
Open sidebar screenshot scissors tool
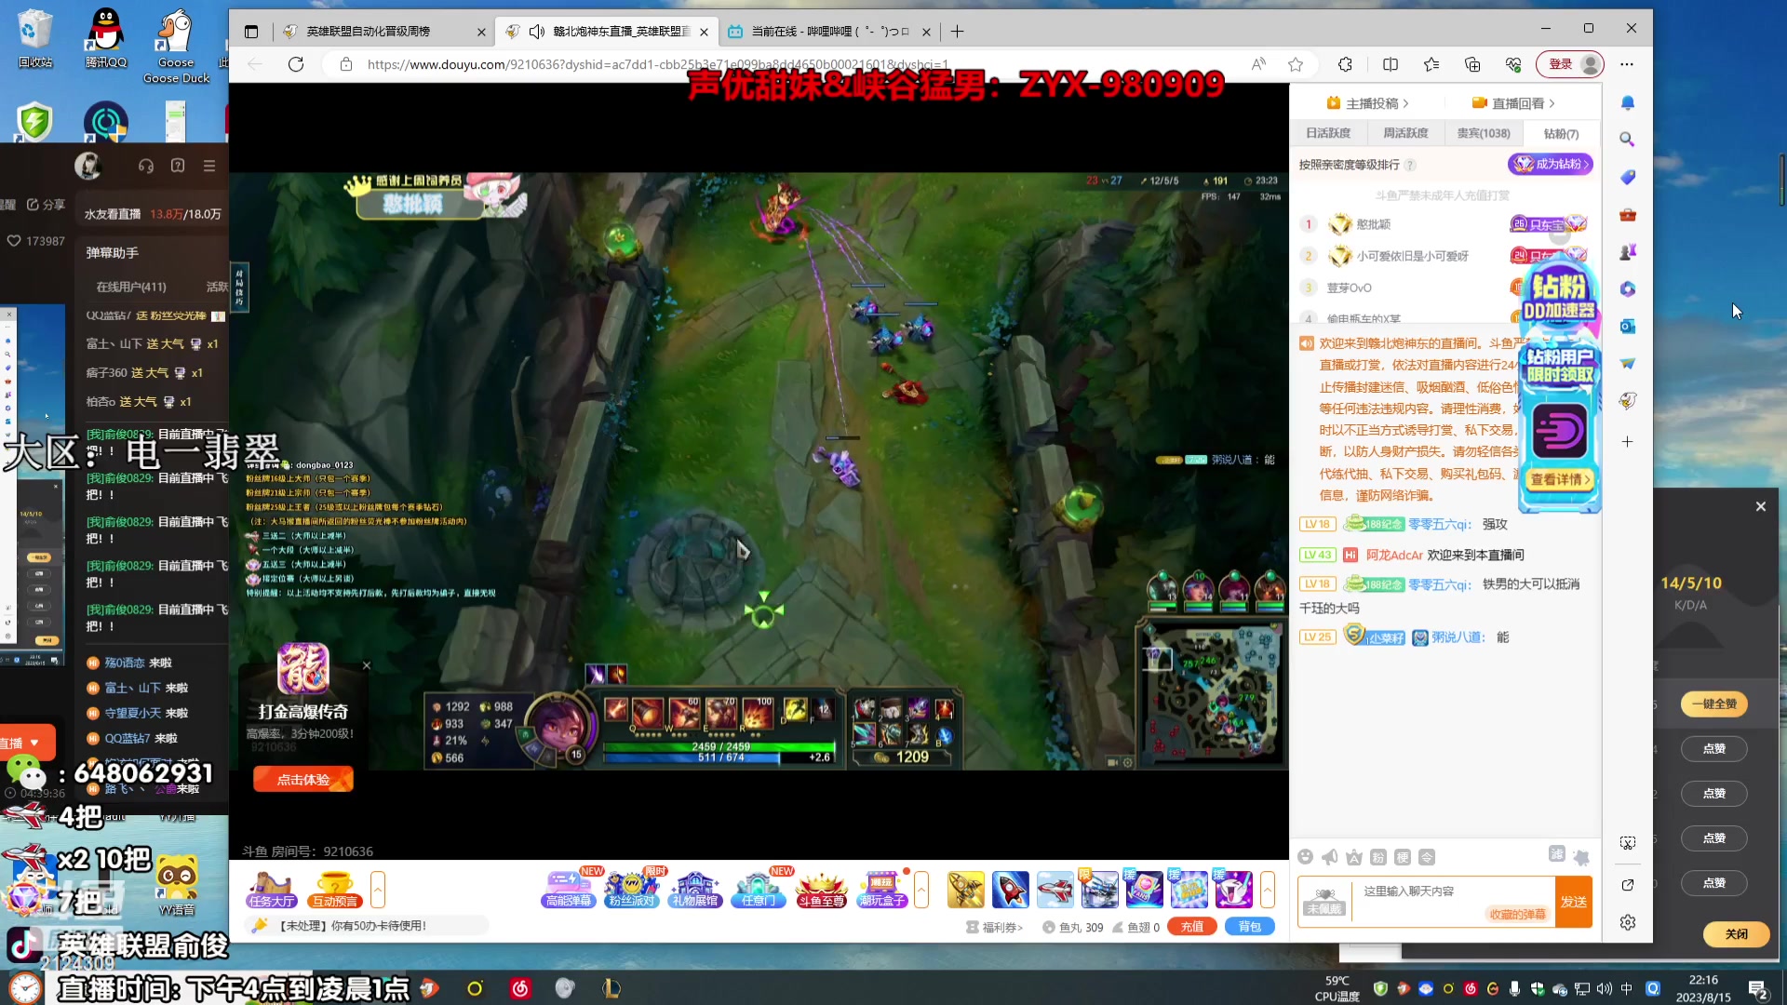[x=1627, y=843]
